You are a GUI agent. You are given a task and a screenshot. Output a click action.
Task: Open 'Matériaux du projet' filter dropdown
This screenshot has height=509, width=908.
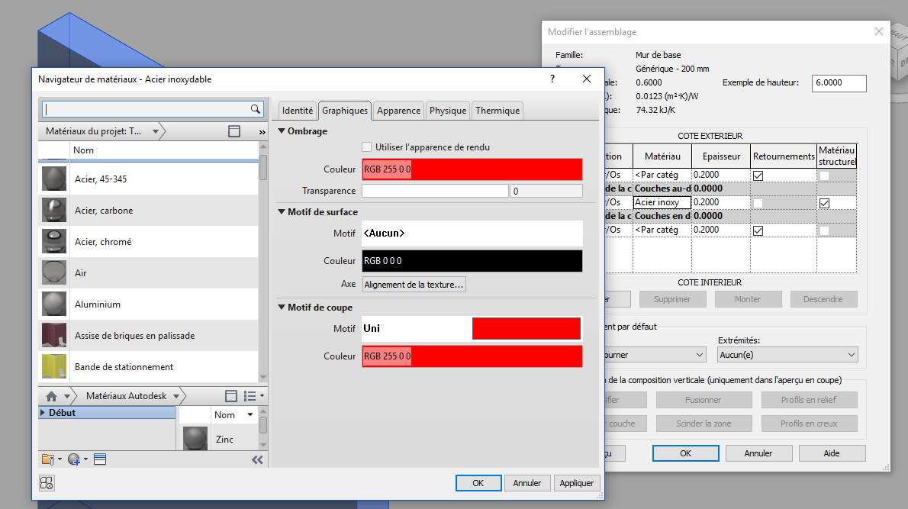(x=156, y=131)
